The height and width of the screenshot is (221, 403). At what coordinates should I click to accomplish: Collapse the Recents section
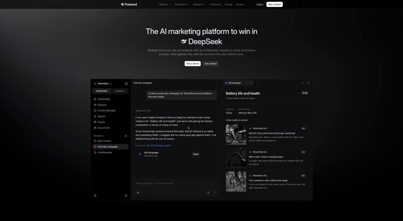click(x=99, y=136)
